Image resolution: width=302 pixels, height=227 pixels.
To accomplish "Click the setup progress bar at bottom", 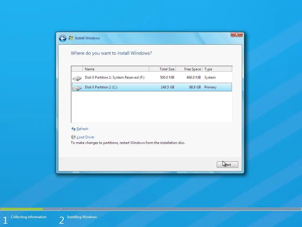I will [151, 209].
